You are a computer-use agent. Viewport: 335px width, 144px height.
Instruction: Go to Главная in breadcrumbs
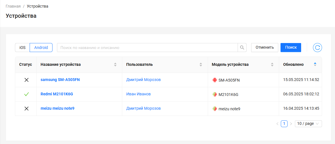(13, 6)
